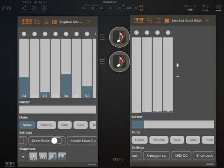Show the on-screen keyboard from the bottom-left icon
Image resolution: width=224 pixels, height=168 pixels.
(9, 164)
